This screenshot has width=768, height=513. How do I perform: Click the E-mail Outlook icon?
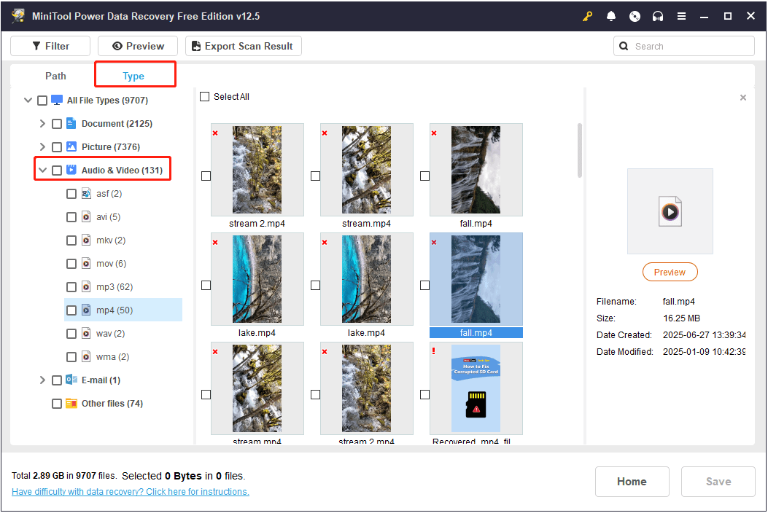[71, 380]
